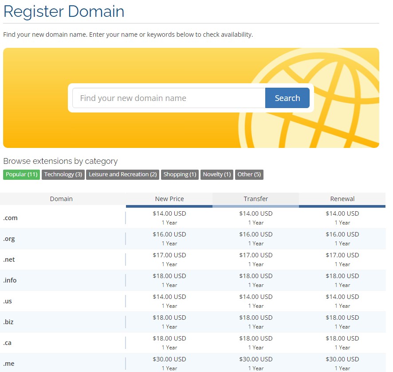Image resolution: width=393 pixels, height=372 pixels.
Task: Click the New Price column header
Action: pos(169,199)
